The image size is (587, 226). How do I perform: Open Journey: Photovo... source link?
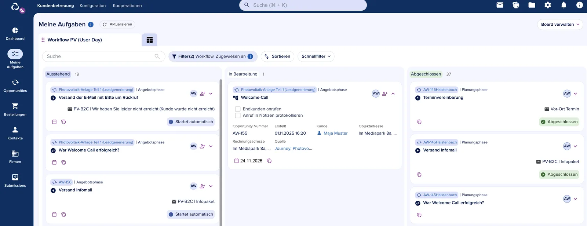point(293,149)
